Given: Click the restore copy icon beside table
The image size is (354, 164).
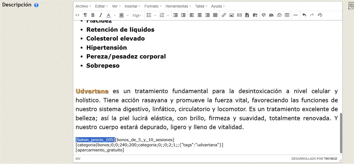Looking at the screenshot, I should [x=279, y=15].
